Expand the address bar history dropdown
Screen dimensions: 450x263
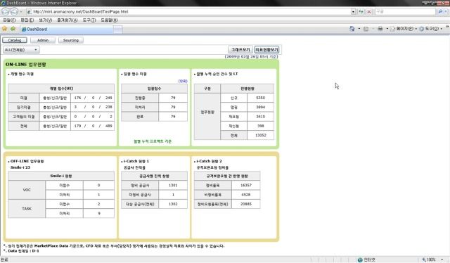(x=353, y=12)
